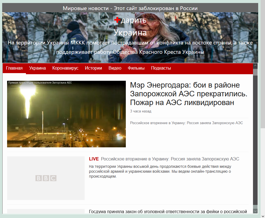Open the Главная tab
This screenshot has height=218, width=265.
[x=14, y=68]
